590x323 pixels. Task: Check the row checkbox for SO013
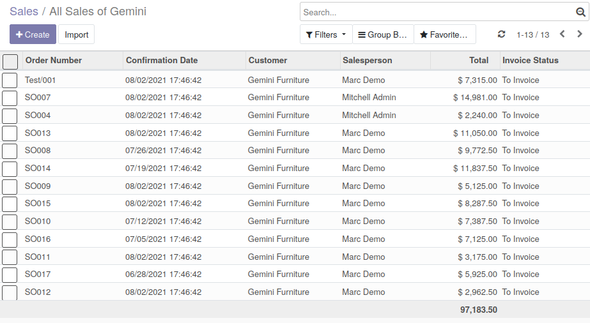tap(10, 133)
